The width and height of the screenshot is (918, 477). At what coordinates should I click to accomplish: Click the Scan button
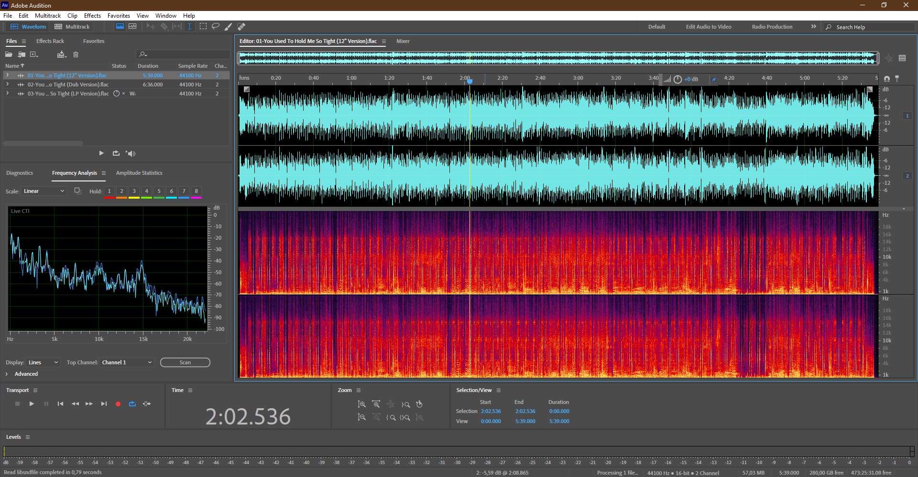(x=185, y=362)
